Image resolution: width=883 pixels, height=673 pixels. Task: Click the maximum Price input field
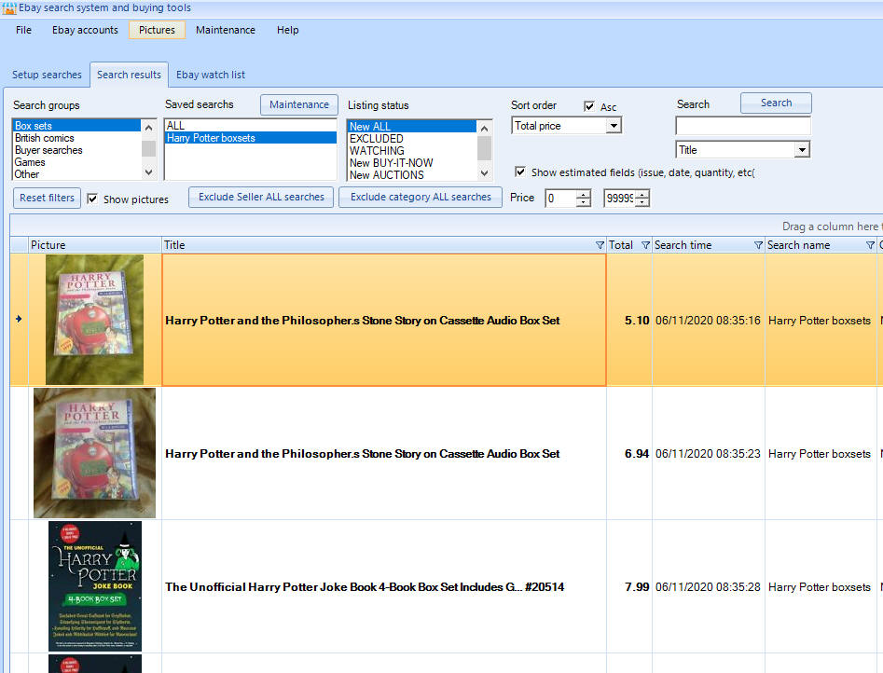coord(619,199)
